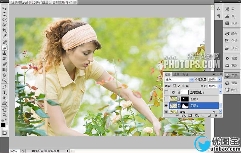
Task: Select the 图层 1 layer mask thumbnail
Action: [185, 106]
